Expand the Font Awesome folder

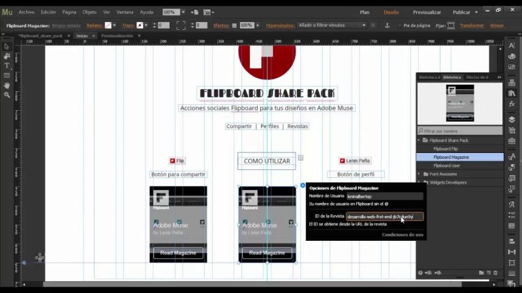click(419, 174)
